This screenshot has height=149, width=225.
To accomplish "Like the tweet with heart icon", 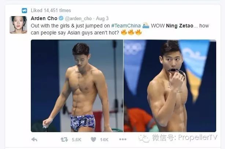I will 93,139.
